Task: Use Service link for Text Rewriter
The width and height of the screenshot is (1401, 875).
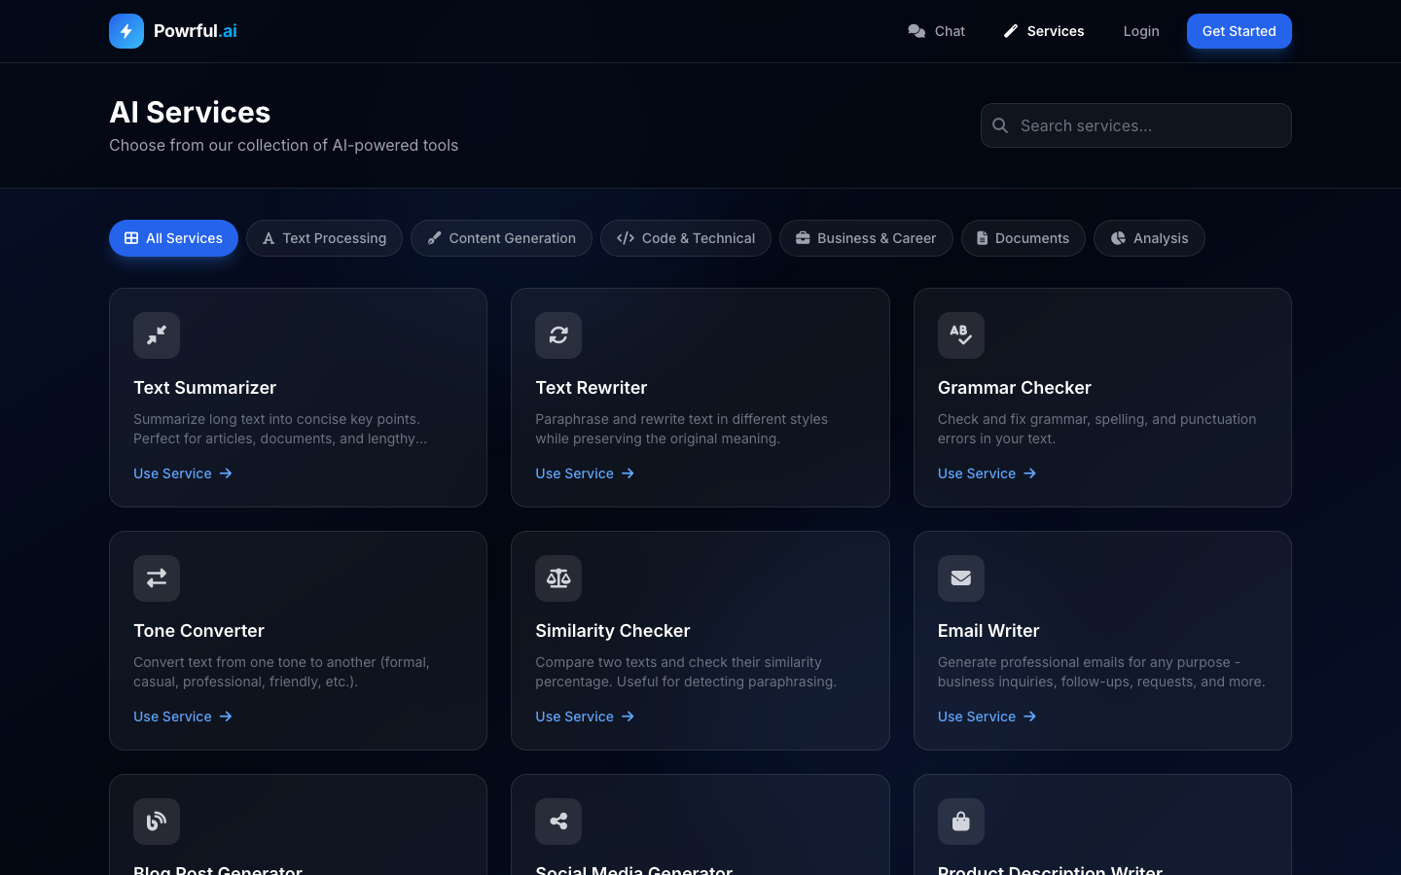Action: click(585, 473)
